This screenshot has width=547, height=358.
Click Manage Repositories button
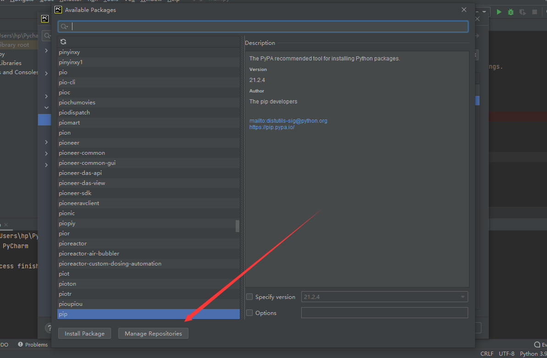coord(153,334)
